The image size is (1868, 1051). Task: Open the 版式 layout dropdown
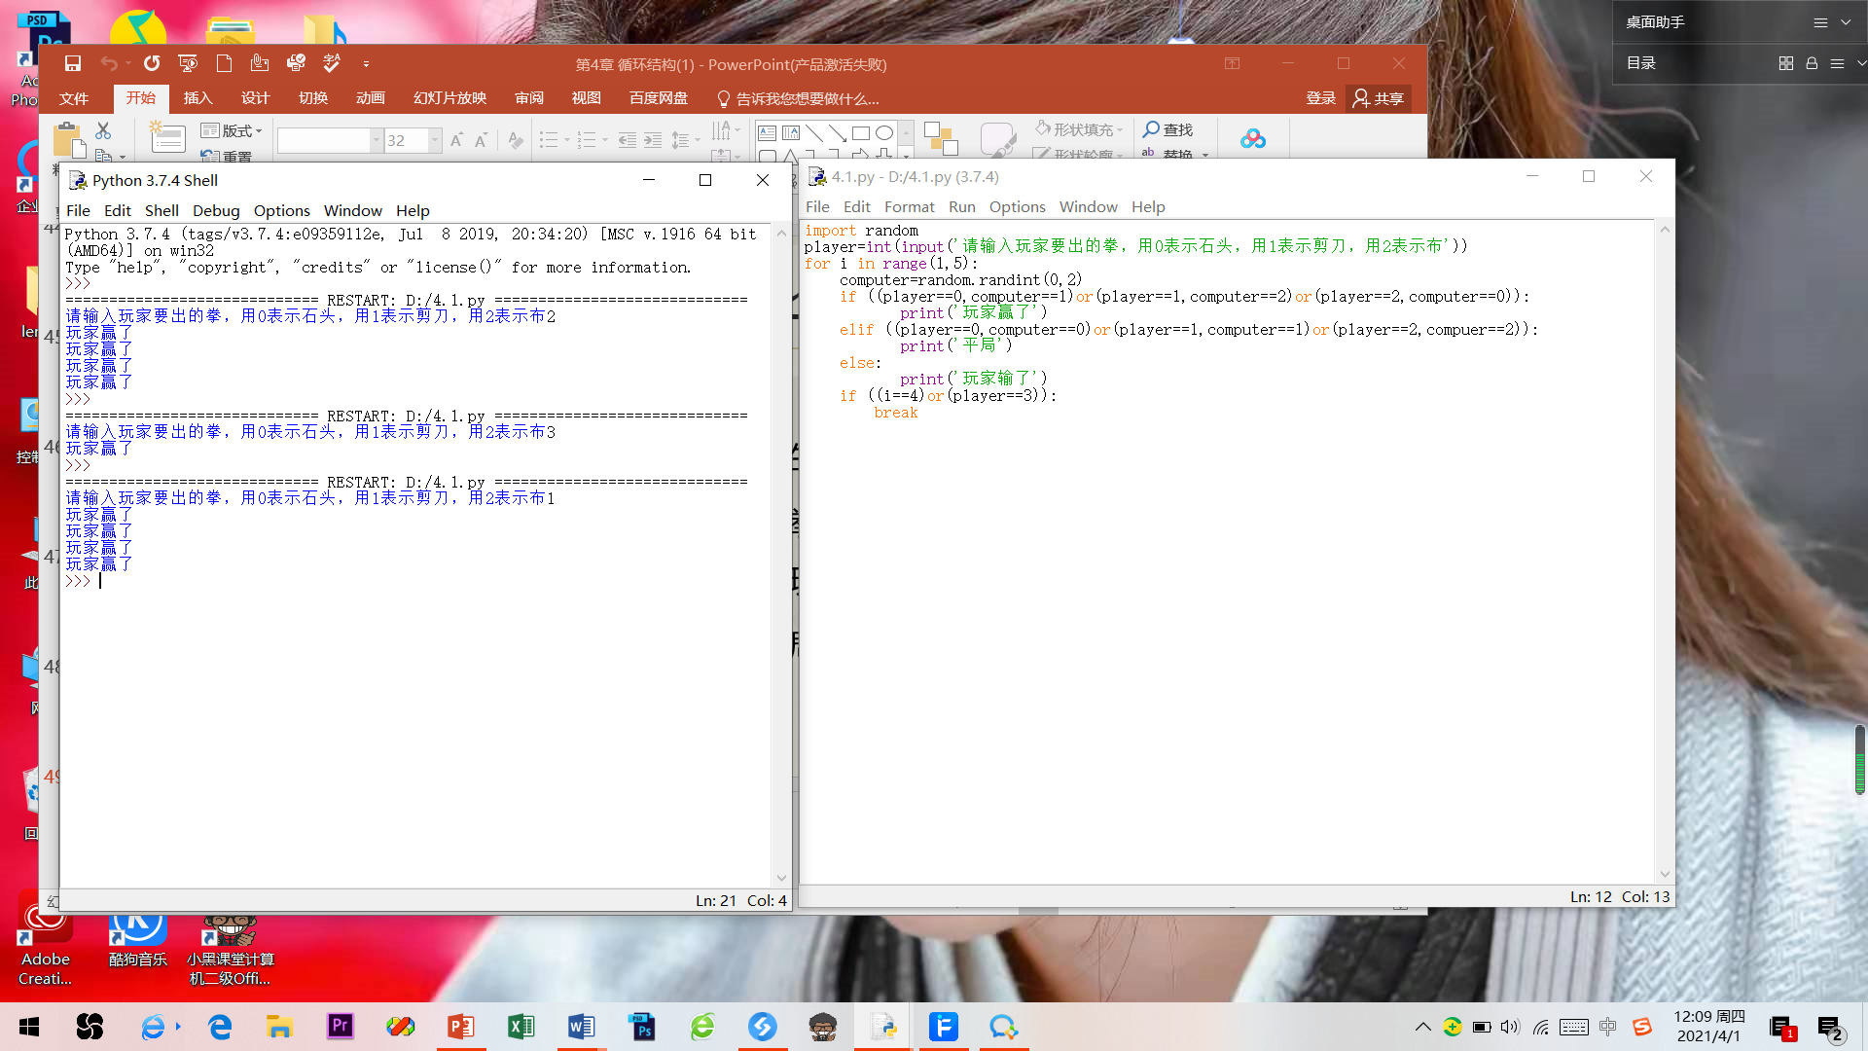[x=232, y=130]
